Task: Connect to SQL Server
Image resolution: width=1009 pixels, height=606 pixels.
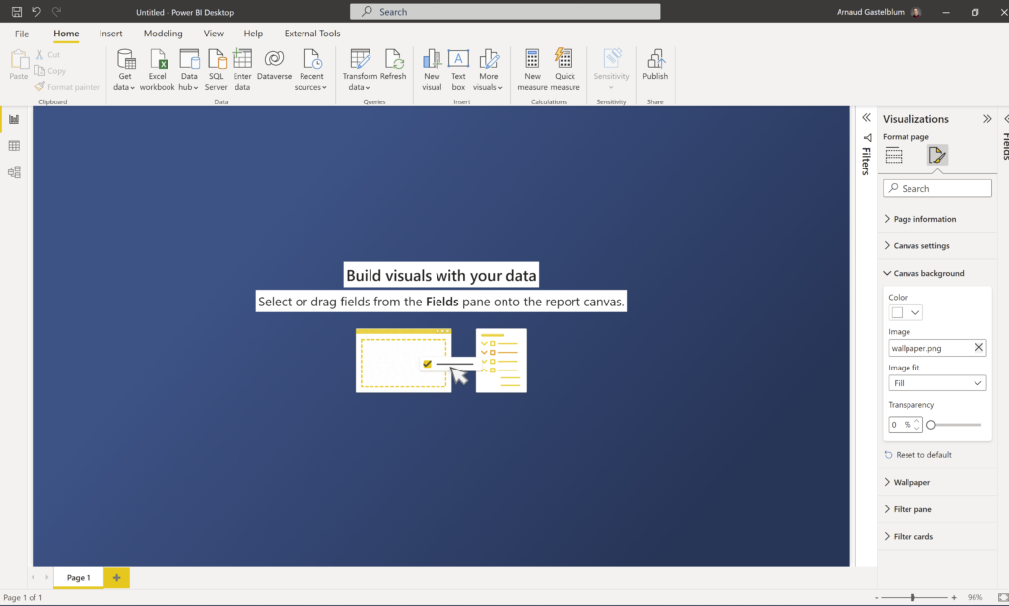Action: pyautogui.click(x=216, y=70)
